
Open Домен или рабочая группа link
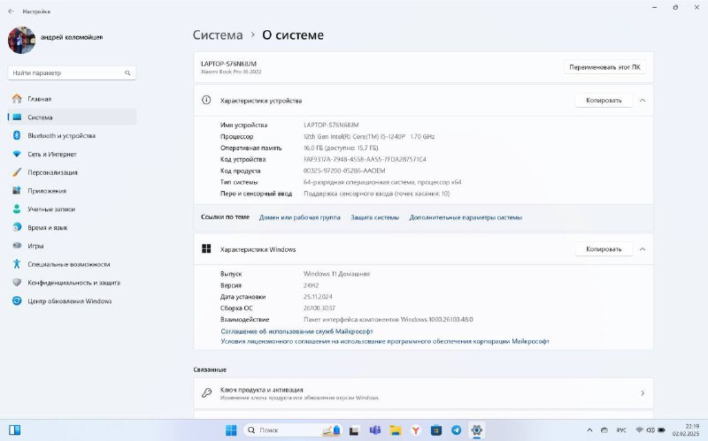tap(299, 217)
